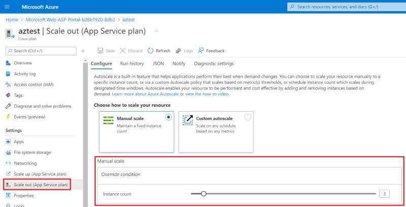The height and width of the screenshot is (207, 406).
Task: Click the Home breadcrumb link
Action: coord(12,19)
